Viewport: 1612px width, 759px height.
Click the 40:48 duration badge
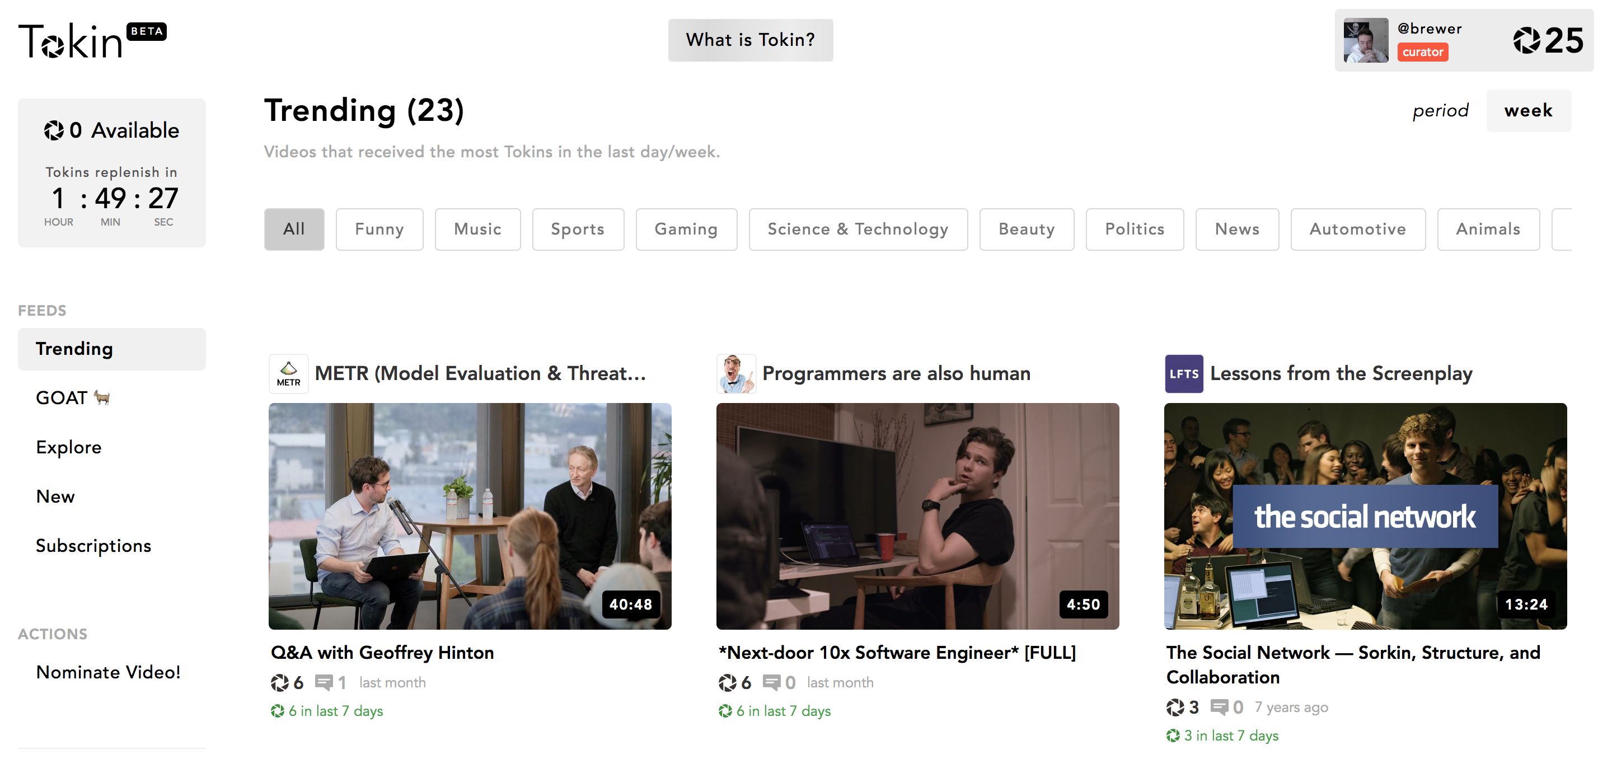(x=631, y=605)
